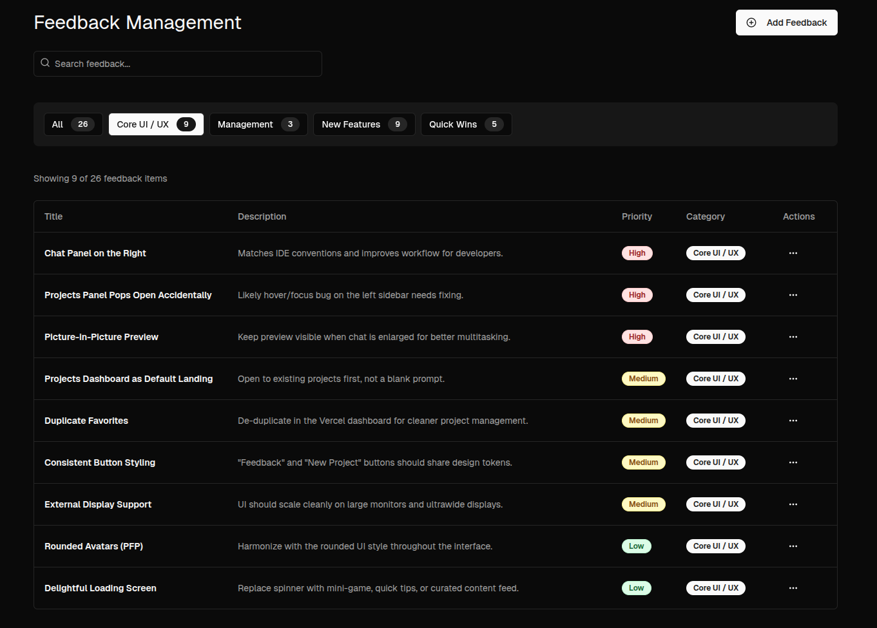Select the Management filter tab
The height and width of the screenshot is (628, 877).
coord(258,124)
